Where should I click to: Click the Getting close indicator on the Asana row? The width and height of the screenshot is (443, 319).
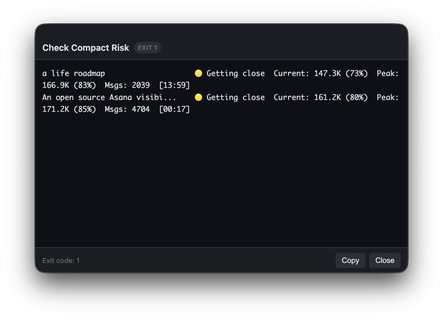(x=235, y=97)
